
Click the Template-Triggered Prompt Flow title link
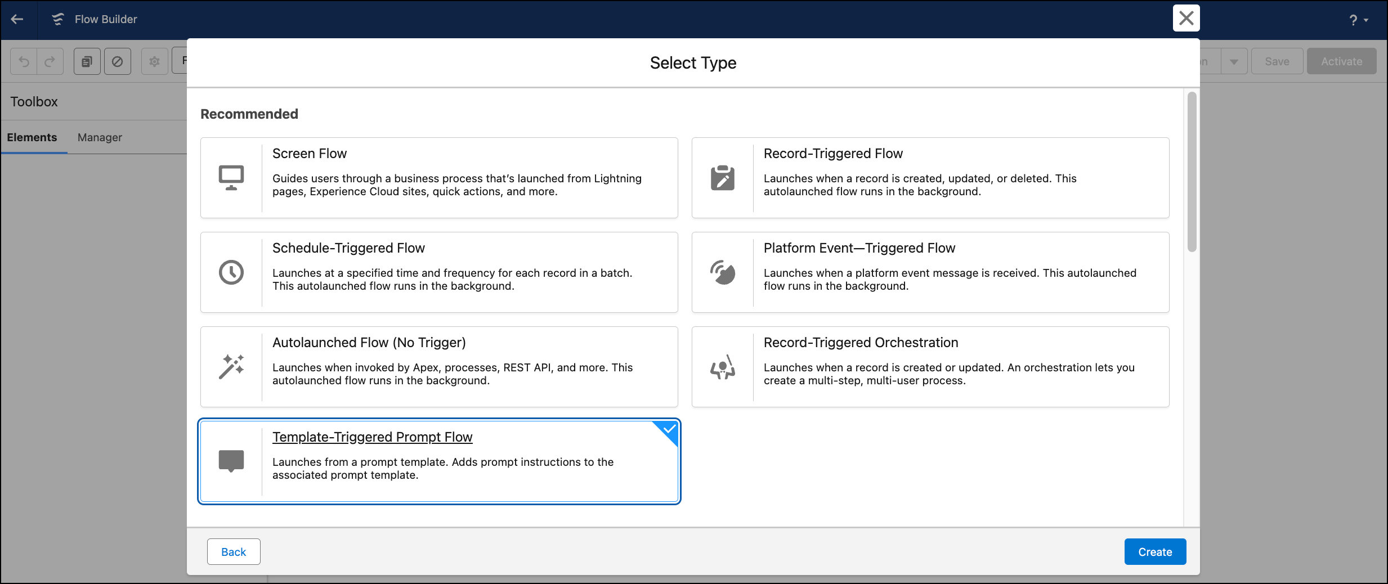tap(372, 437)
